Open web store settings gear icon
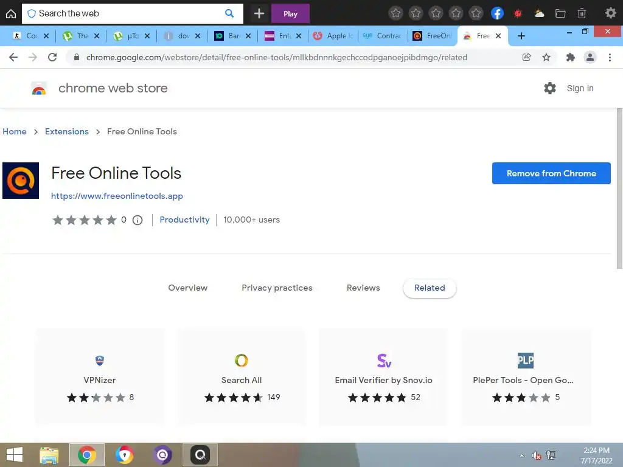 [550, 88]
